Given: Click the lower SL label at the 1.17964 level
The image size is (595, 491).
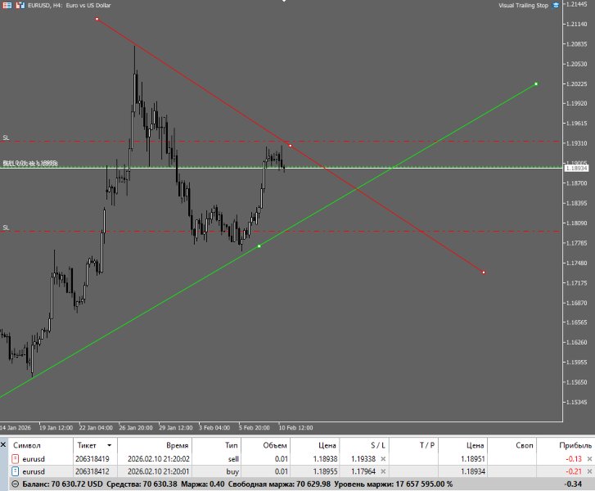Looking at the screenshot, I should coord(6,227).
